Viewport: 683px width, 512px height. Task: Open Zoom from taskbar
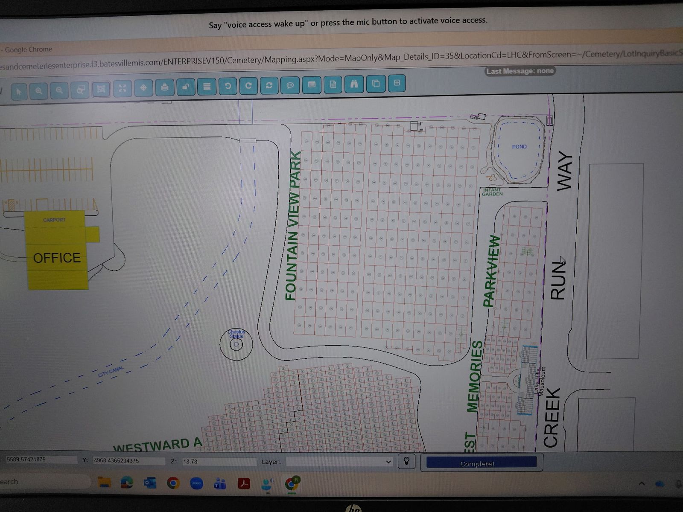tap(196, 483)
